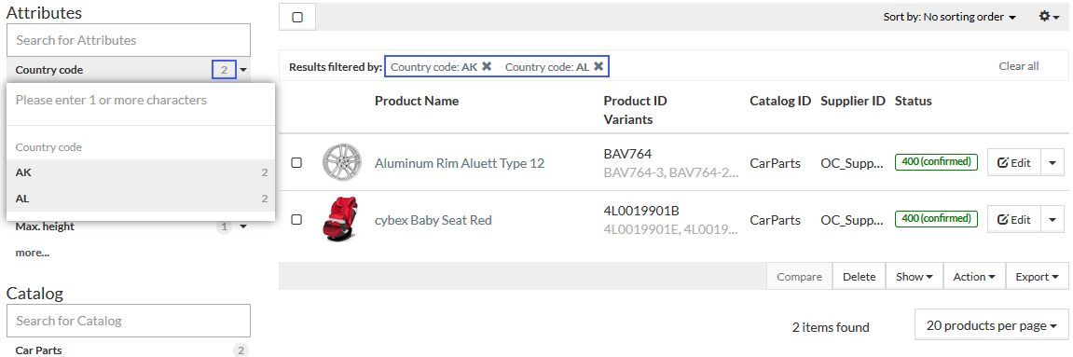The height and width of the screenshot is (357, 1073).
Task: Open the cybex Baby Seat Red link
Action: click(433, 220)
